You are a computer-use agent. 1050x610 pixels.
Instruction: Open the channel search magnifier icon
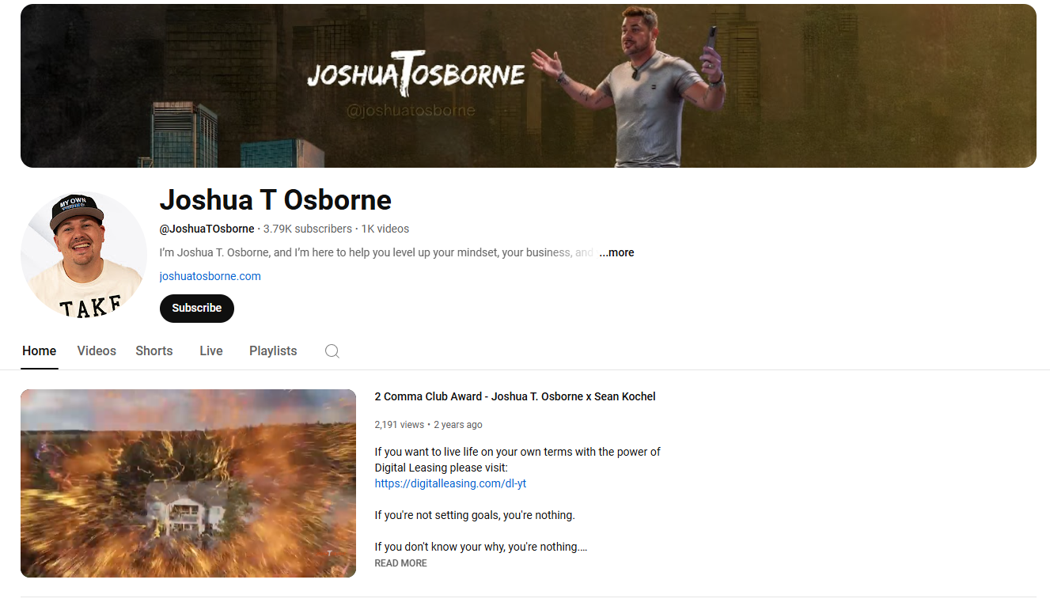click(x=332, y=351)
